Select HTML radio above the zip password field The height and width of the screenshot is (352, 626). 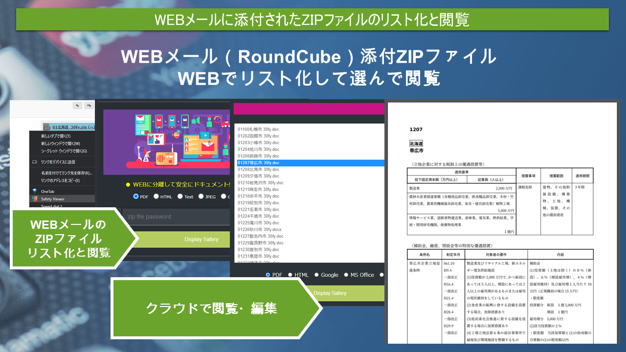point(156,197)
